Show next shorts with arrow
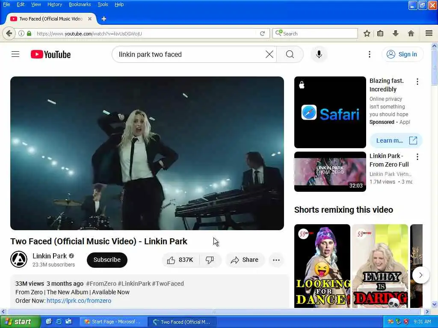Screen dimensions: 438x328 pyautogui.click(x=421, y=275)
